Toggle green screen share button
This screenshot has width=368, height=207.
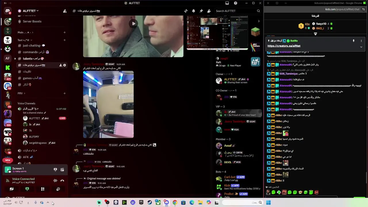[27, 189]
